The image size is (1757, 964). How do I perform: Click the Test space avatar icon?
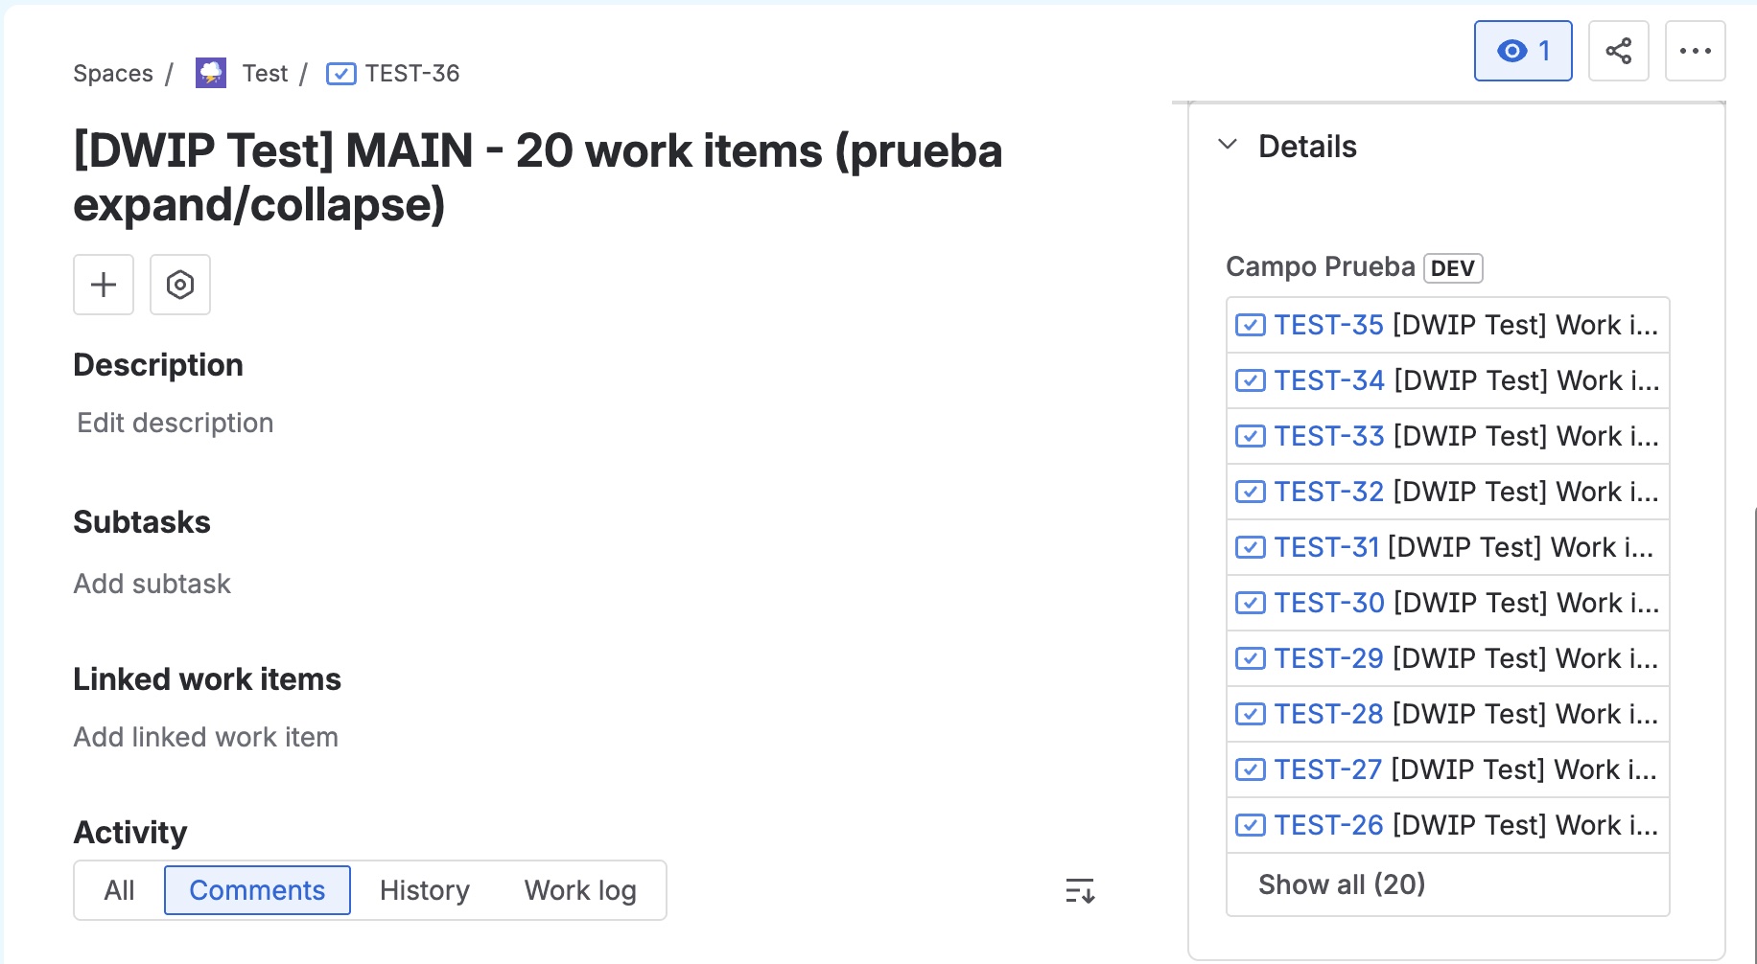[x=211, y=73]
